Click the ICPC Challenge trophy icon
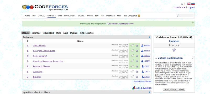The image size is (210, 94). [139, 16]
